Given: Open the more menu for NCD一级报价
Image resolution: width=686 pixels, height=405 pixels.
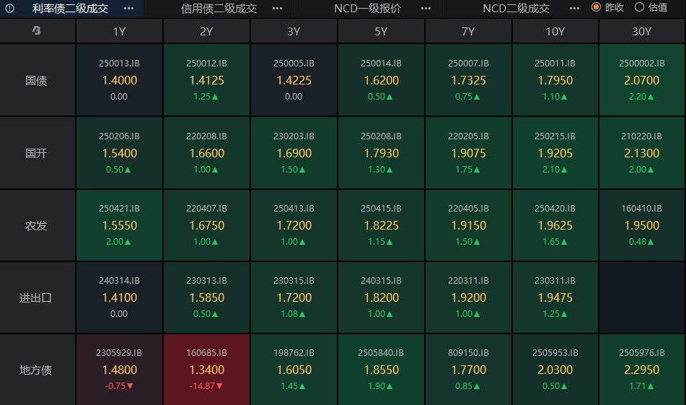Looking at the screenshot, I should [x=426, y=9].
